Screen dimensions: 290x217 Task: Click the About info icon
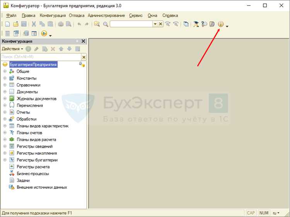coord(221,24)
